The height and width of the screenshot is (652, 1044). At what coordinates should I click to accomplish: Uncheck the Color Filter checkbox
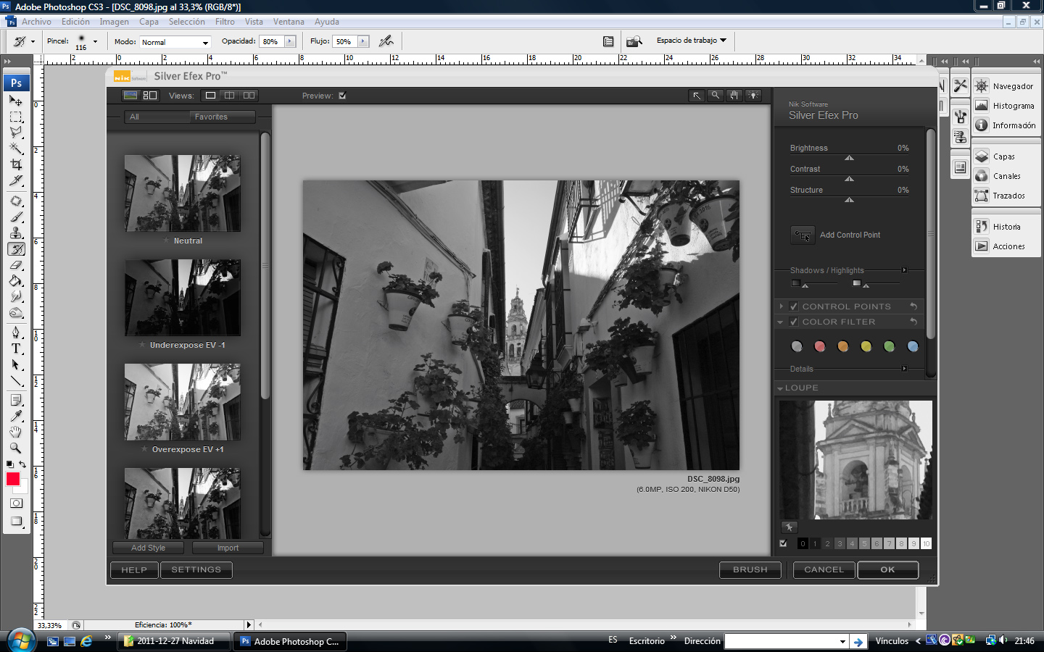coord(794,322)
